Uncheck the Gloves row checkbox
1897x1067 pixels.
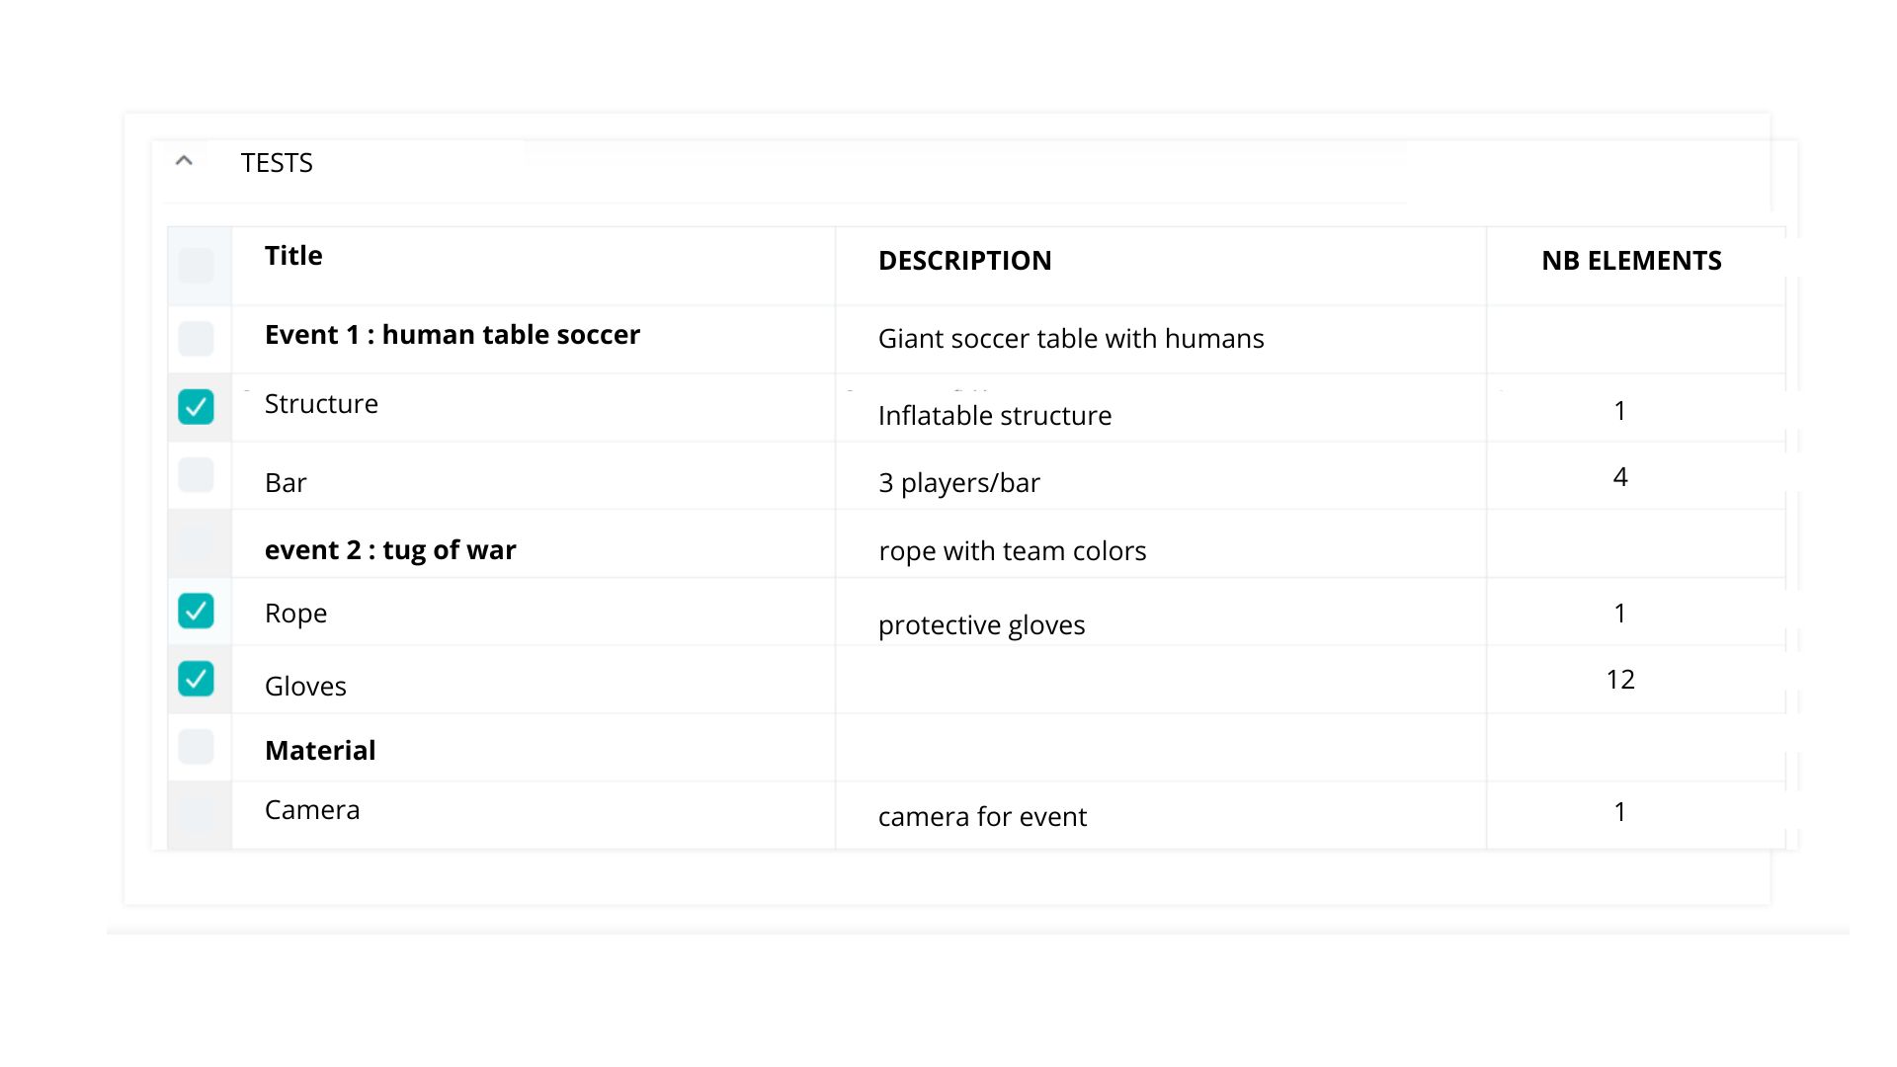coord(196,679)
